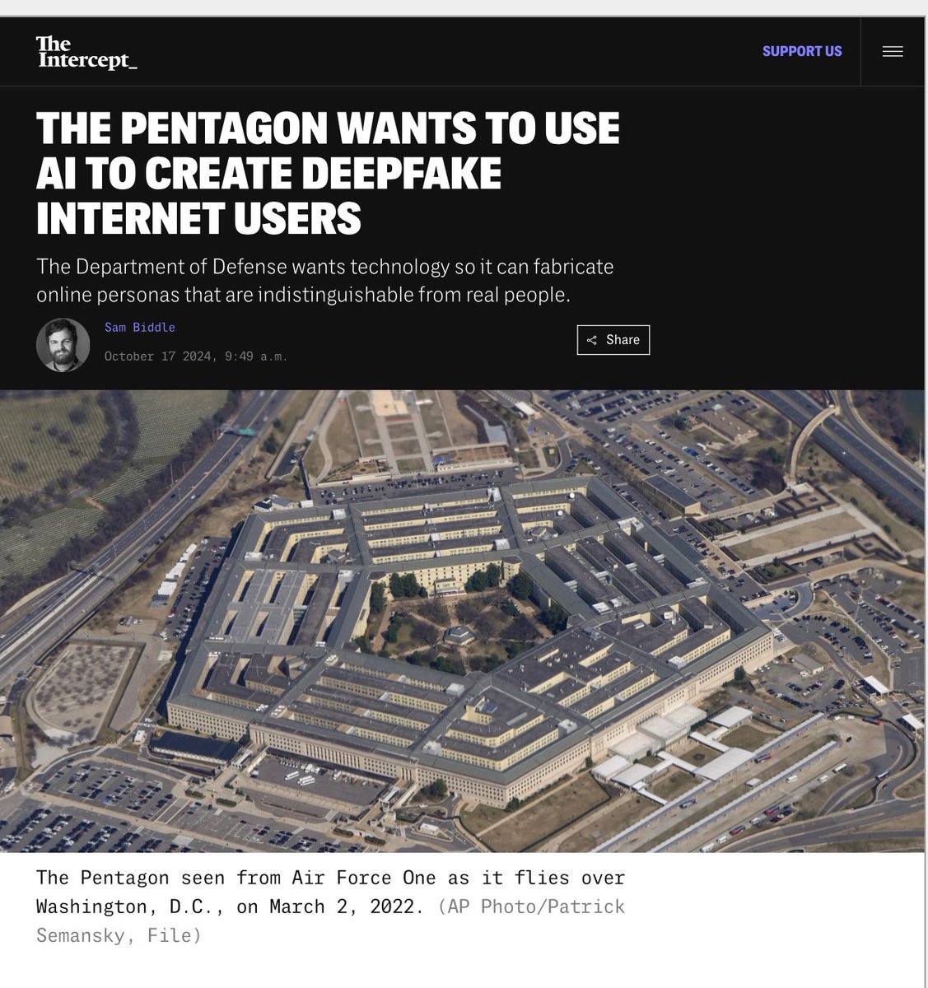Click the photo caption about Air Force One
Image resolution: width=928 pixels, height=988 pixels.
point(330,906)
